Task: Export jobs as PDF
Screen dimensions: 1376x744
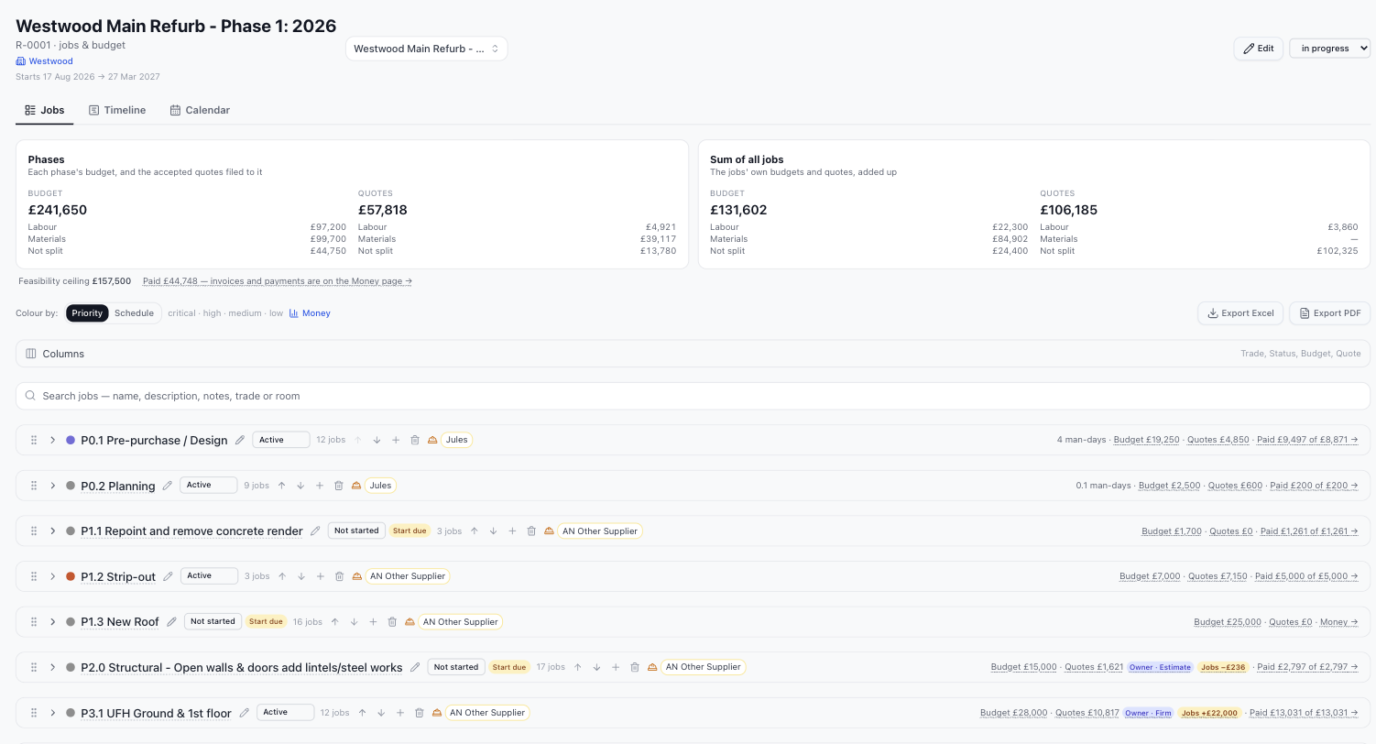Action: pos(1329,313)
